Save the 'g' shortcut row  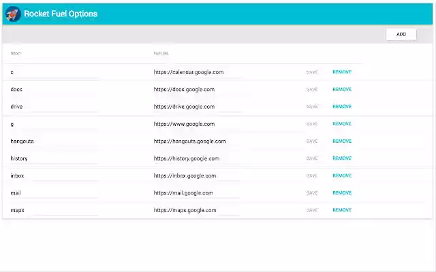312,124
